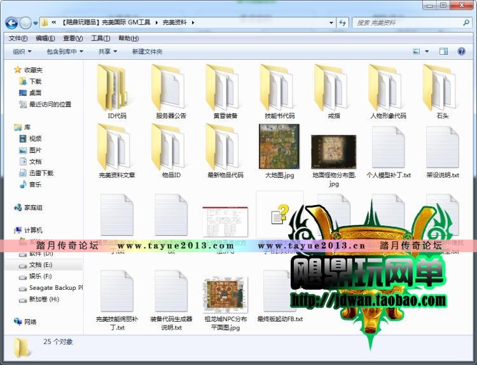
Task: Select 桌面 in the navigation pane
Action: (30, 92)
